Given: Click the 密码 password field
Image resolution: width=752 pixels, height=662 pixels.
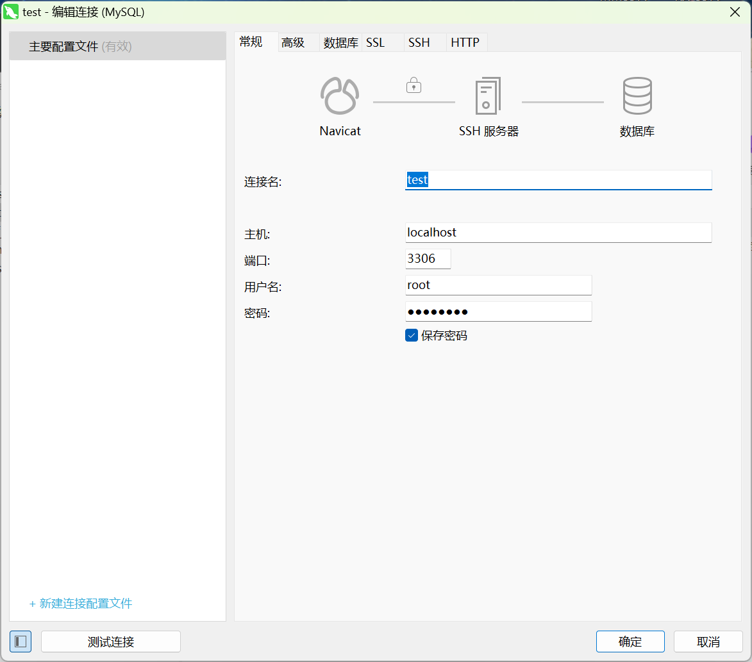Looking at the screenshot, I should 498,311.
